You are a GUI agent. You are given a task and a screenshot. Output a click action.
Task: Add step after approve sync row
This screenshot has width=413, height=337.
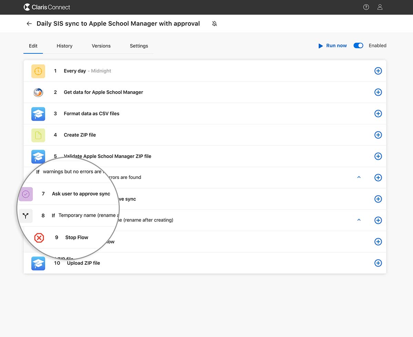tap(378, 199)
